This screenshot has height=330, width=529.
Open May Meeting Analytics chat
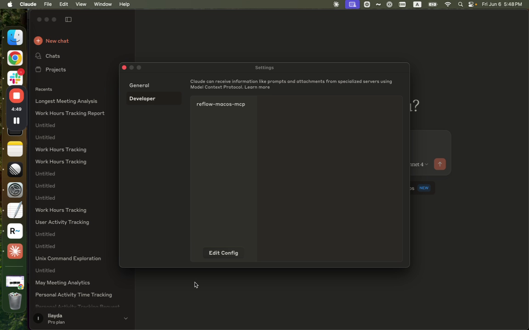click(62, 283)
